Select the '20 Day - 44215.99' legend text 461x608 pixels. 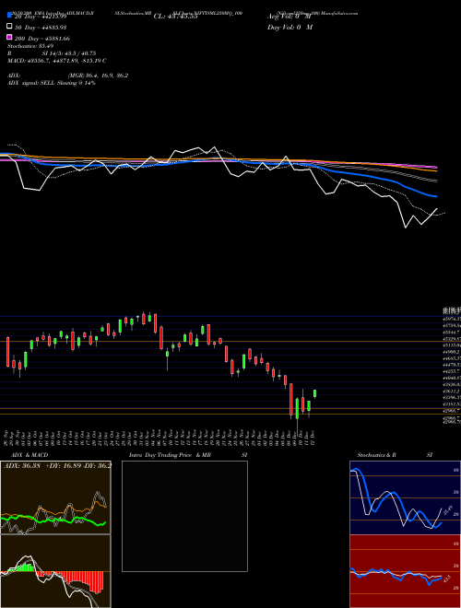point(41,17)
